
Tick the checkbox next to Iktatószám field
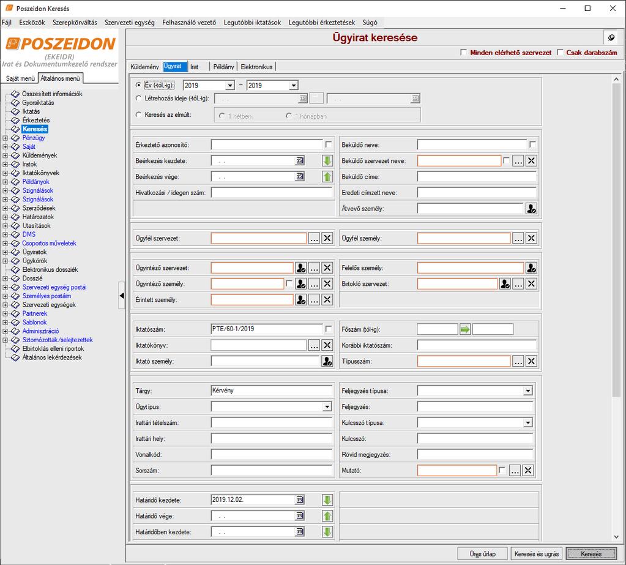click(x=329, y=329)
